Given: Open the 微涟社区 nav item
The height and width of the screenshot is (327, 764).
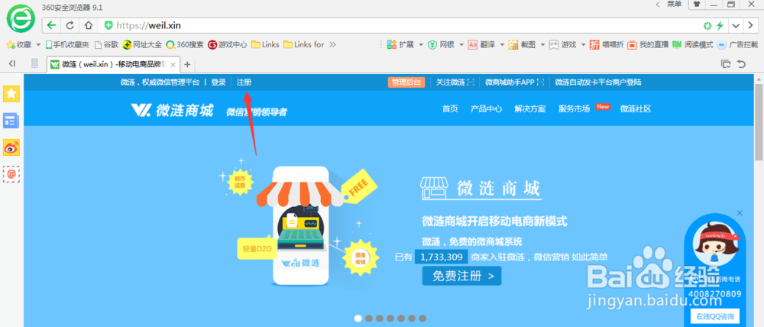Looking at the screenshot, I should 636,108.
